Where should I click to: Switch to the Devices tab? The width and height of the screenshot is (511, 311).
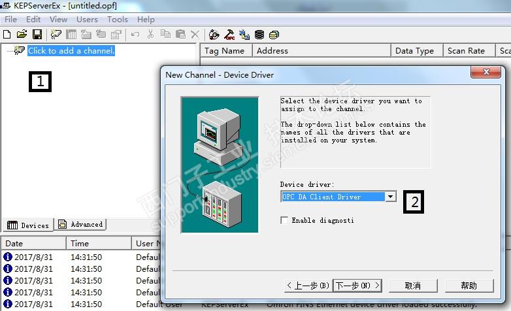(x=28, y=225)
